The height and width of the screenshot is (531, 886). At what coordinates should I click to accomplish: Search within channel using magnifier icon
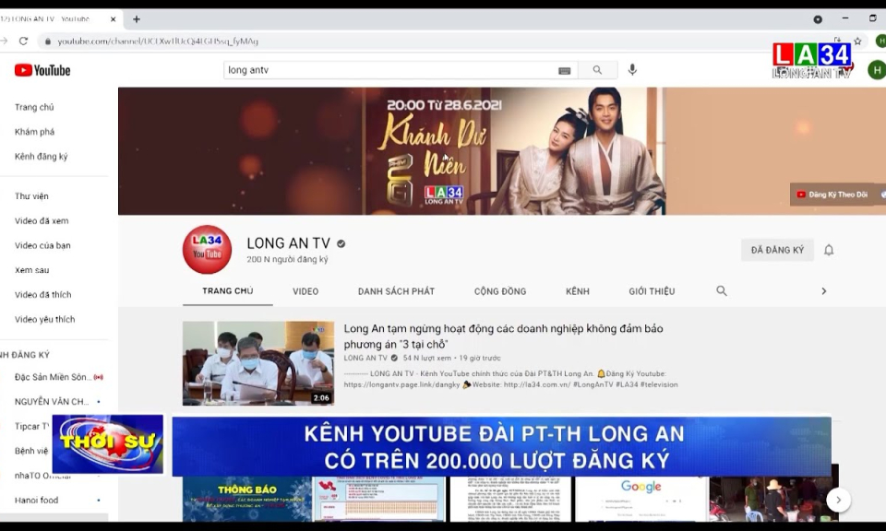(x=722, y=290)
